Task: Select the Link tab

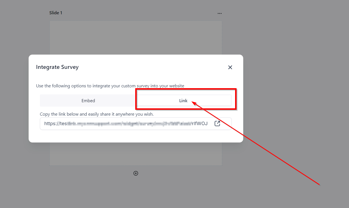Action: click(183, 101)
